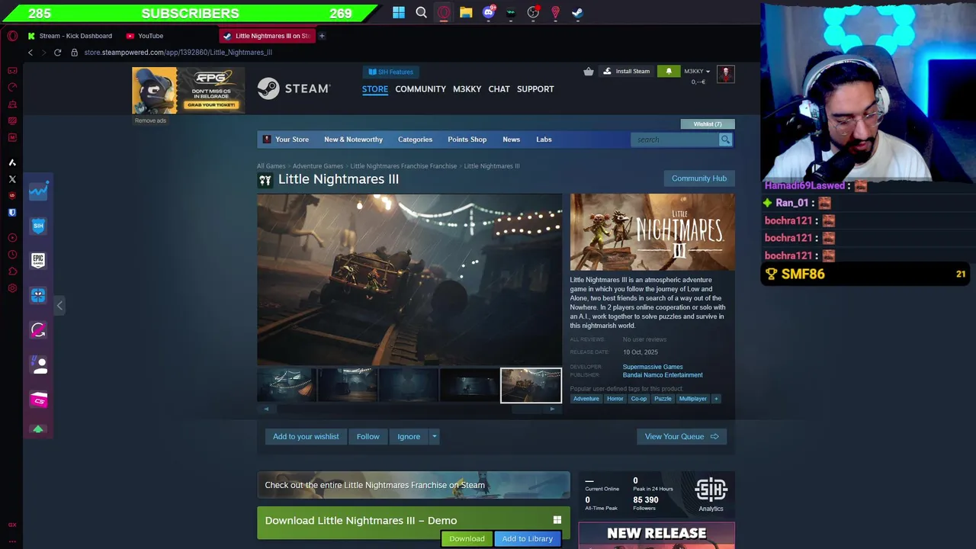Select the Co-op tag

639,399
